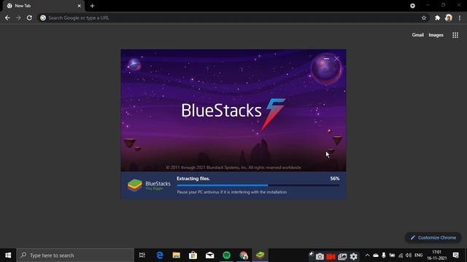Click the ENG language indicator
This screenshot has width=467, height=262.
418,255
